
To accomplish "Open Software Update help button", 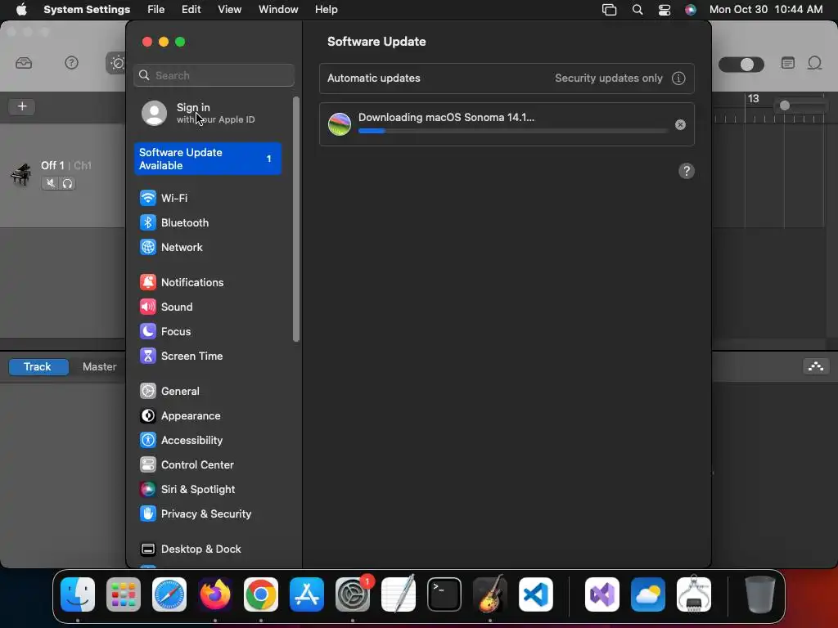I will (687, 172).
